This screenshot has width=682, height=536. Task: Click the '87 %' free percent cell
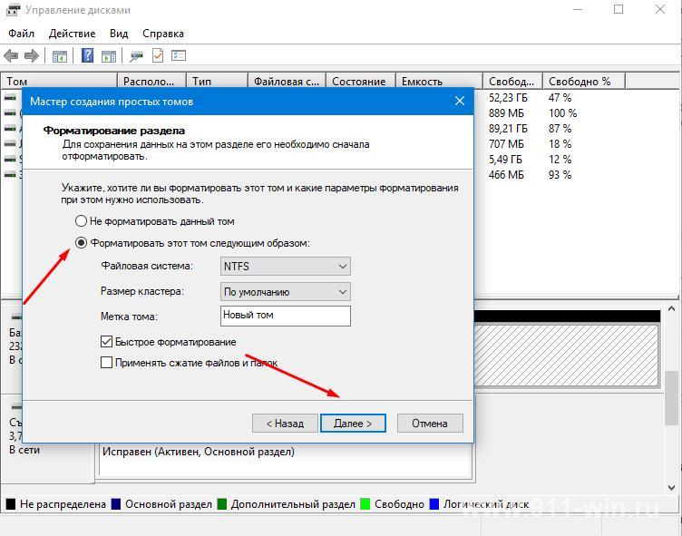pyautogui.click(x=560, y=129)
